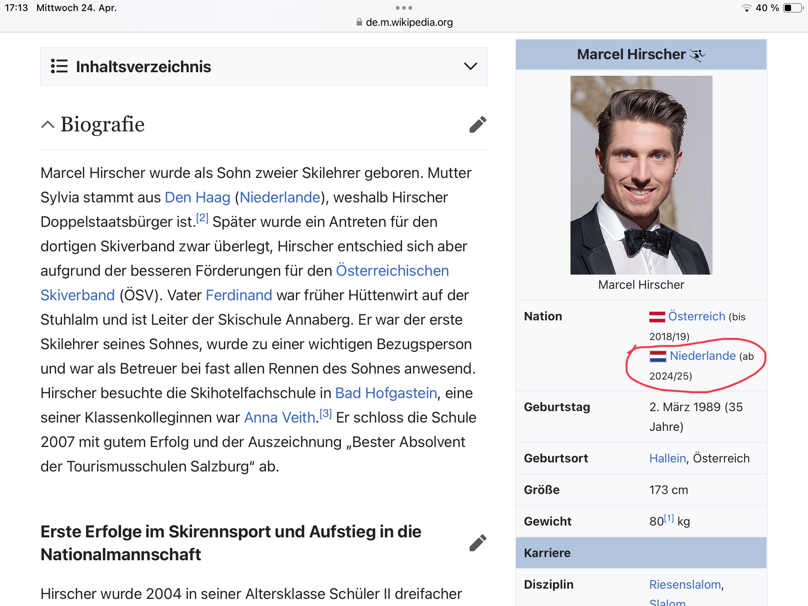Collapse the Biografie section with the chevron
808x606 pixels.
[48, 125]
